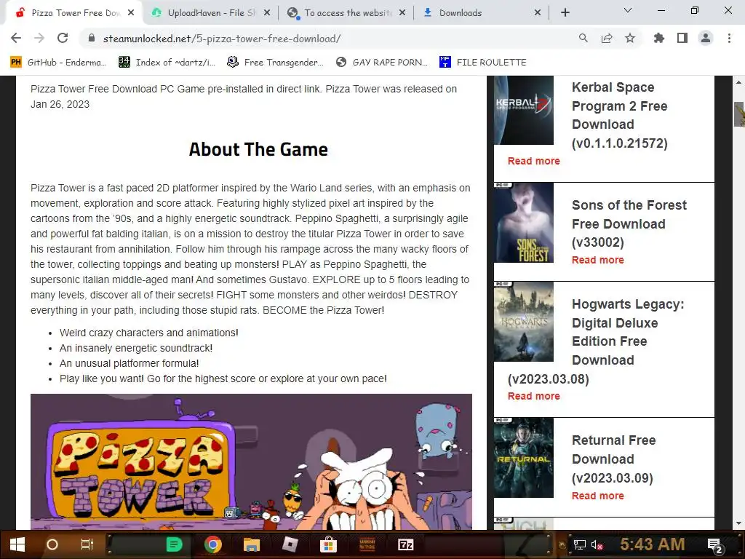Open File Explorer from the taskbar
Viewport: 745px width, 559px height.
tap(251, 544)
